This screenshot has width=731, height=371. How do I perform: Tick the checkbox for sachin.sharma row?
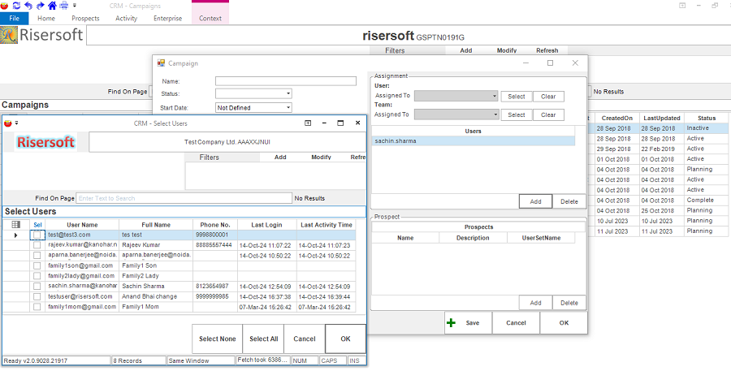click(37, 287)
